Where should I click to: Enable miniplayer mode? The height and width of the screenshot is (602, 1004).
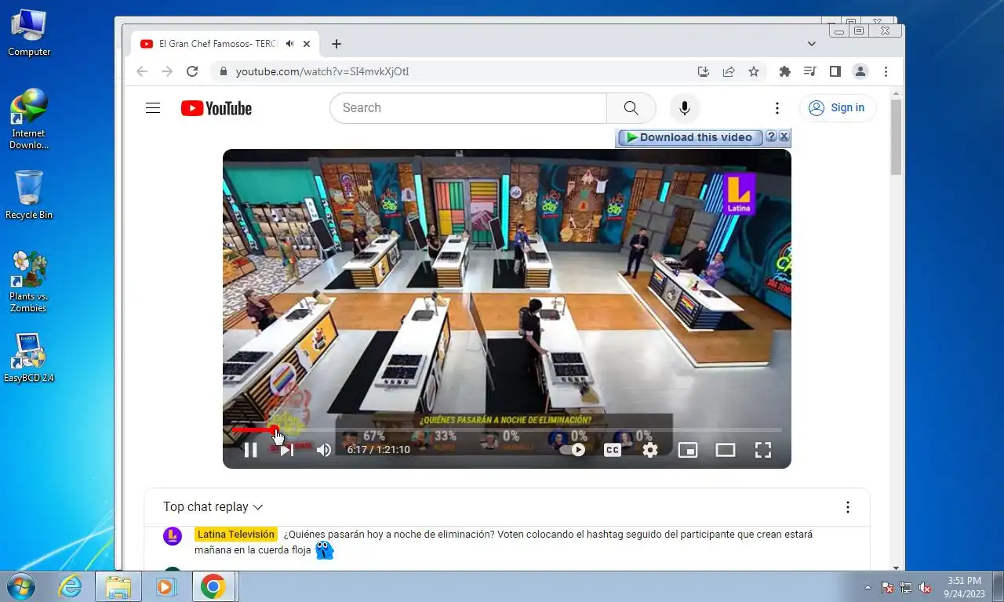(x=688, y=450)
